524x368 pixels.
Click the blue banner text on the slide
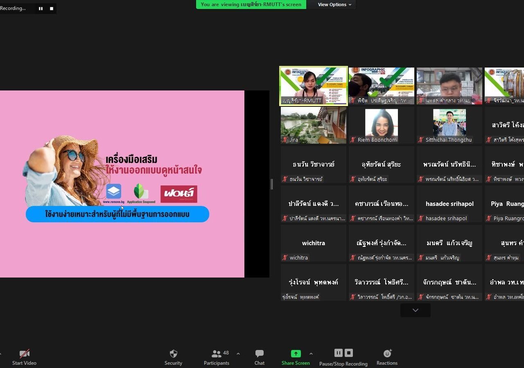117,214
